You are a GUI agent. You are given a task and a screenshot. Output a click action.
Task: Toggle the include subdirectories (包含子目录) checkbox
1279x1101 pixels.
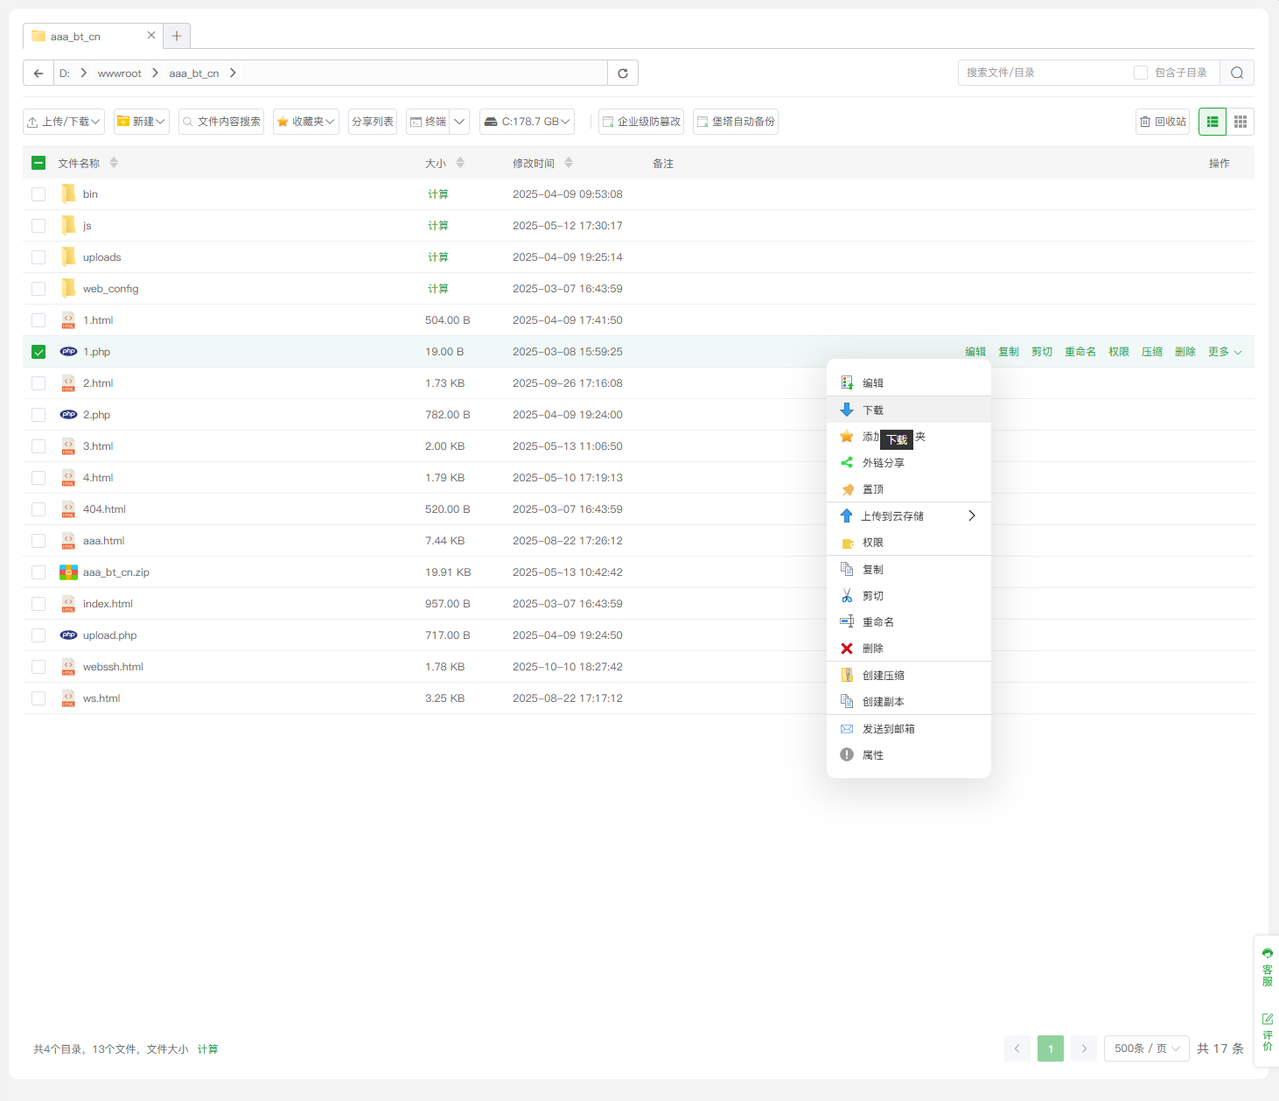point(1141,73)
